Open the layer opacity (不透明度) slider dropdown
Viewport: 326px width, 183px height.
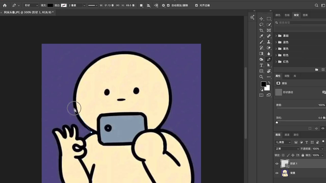click(x=322, y=149)
